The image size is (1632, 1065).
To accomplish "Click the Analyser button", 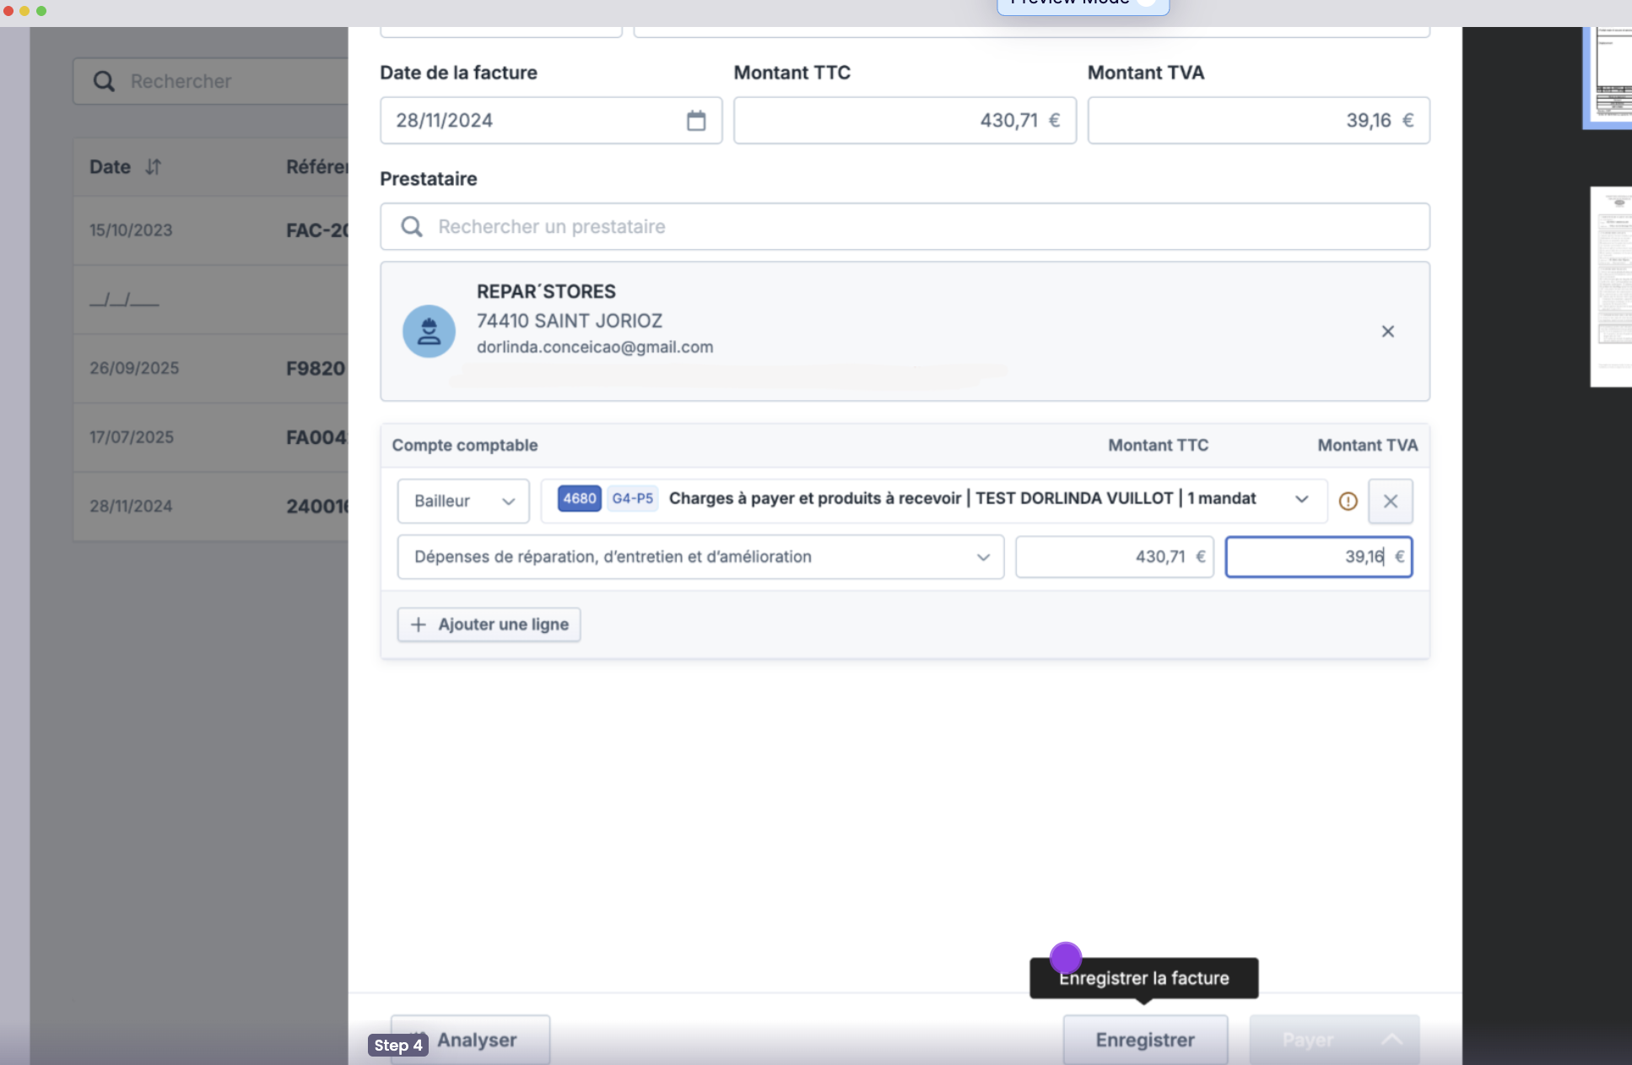I will 476,1040.
